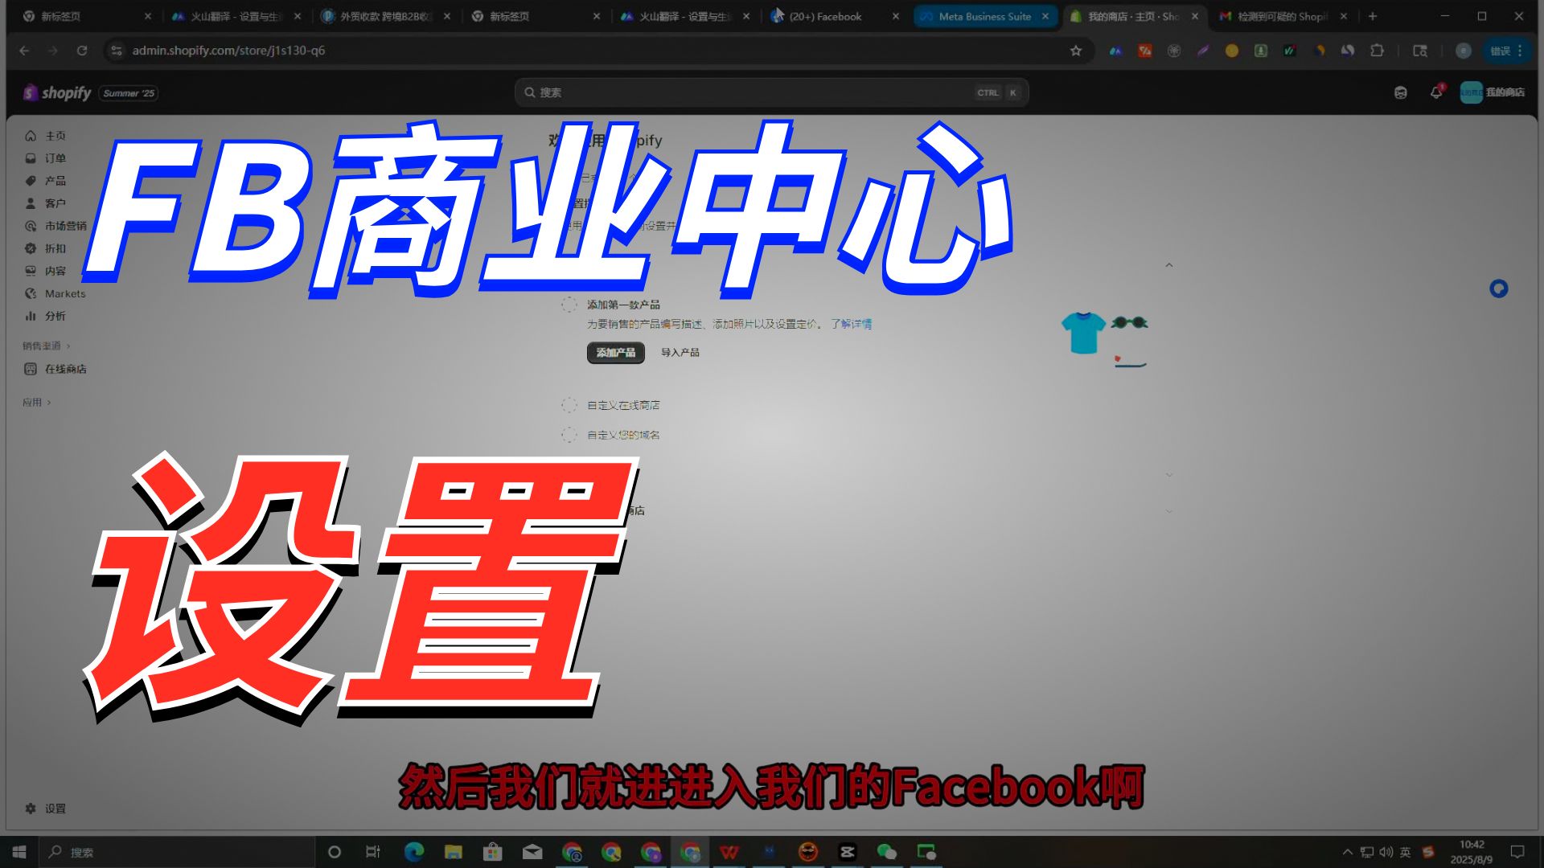The width and height of the screenshot is (1544, 868).
Task: Open the browser profile avatar
Action: point(1464,51)
